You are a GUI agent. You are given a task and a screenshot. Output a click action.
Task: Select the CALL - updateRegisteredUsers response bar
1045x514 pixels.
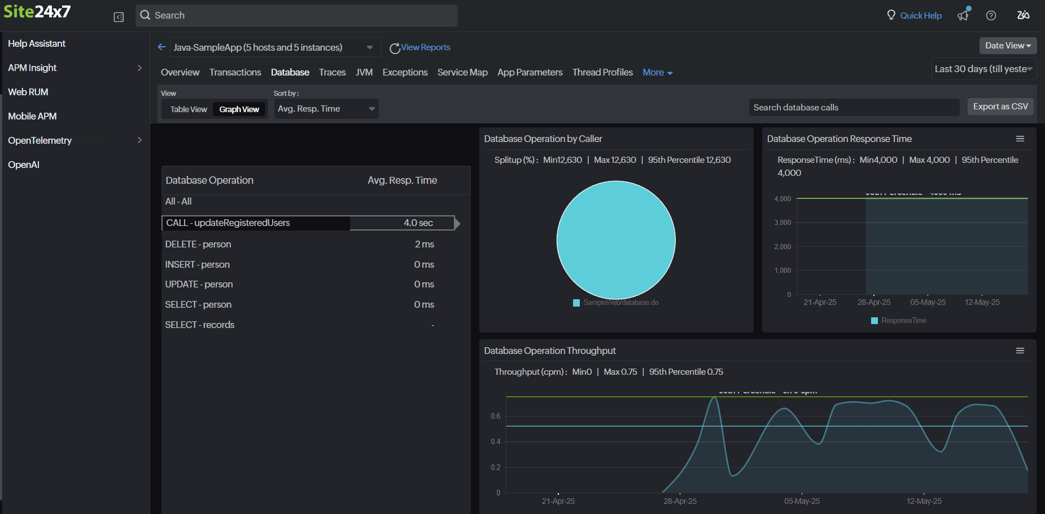point(402,223)
